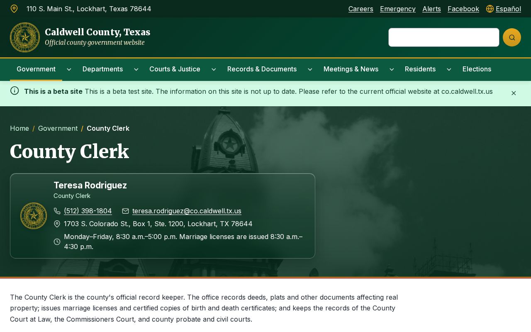Open the Courts & Justice nav item
Viewport: 531px width, 332px height.
pos(175,69)
